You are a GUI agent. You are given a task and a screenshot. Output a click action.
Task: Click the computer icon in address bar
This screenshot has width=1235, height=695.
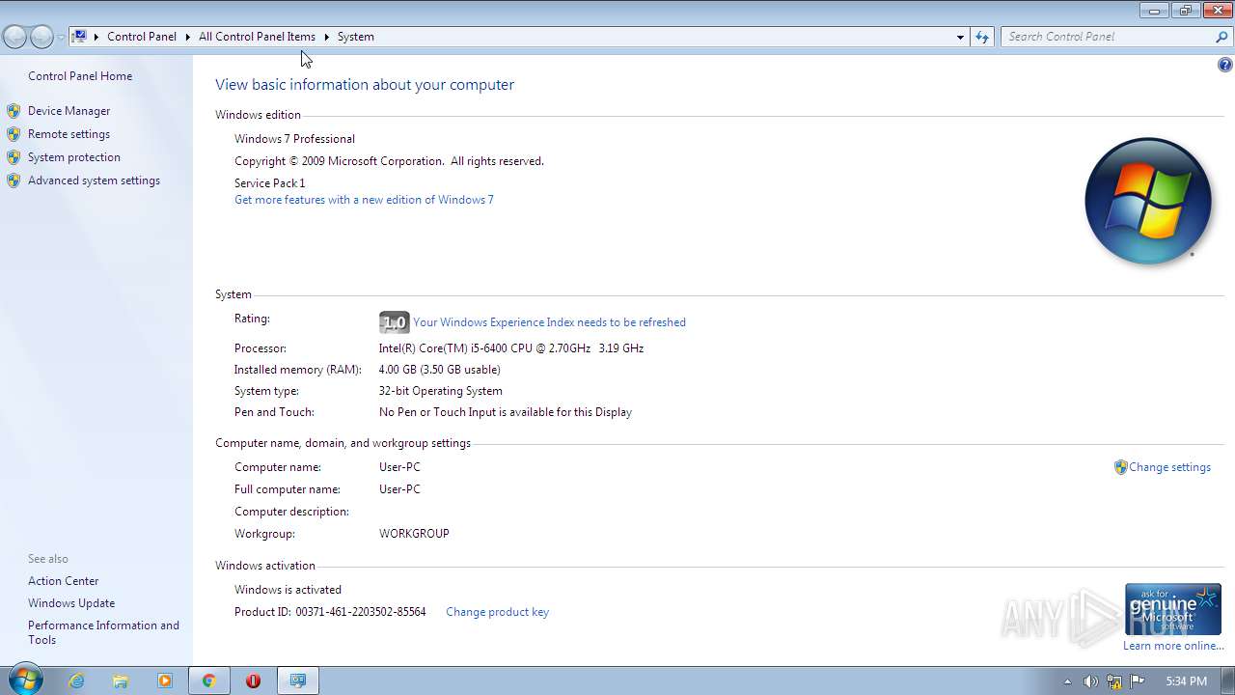pos(80,36)
